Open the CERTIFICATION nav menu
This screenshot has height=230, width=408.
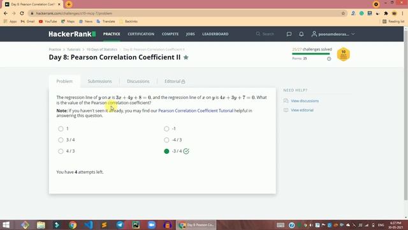pos(141,34)
